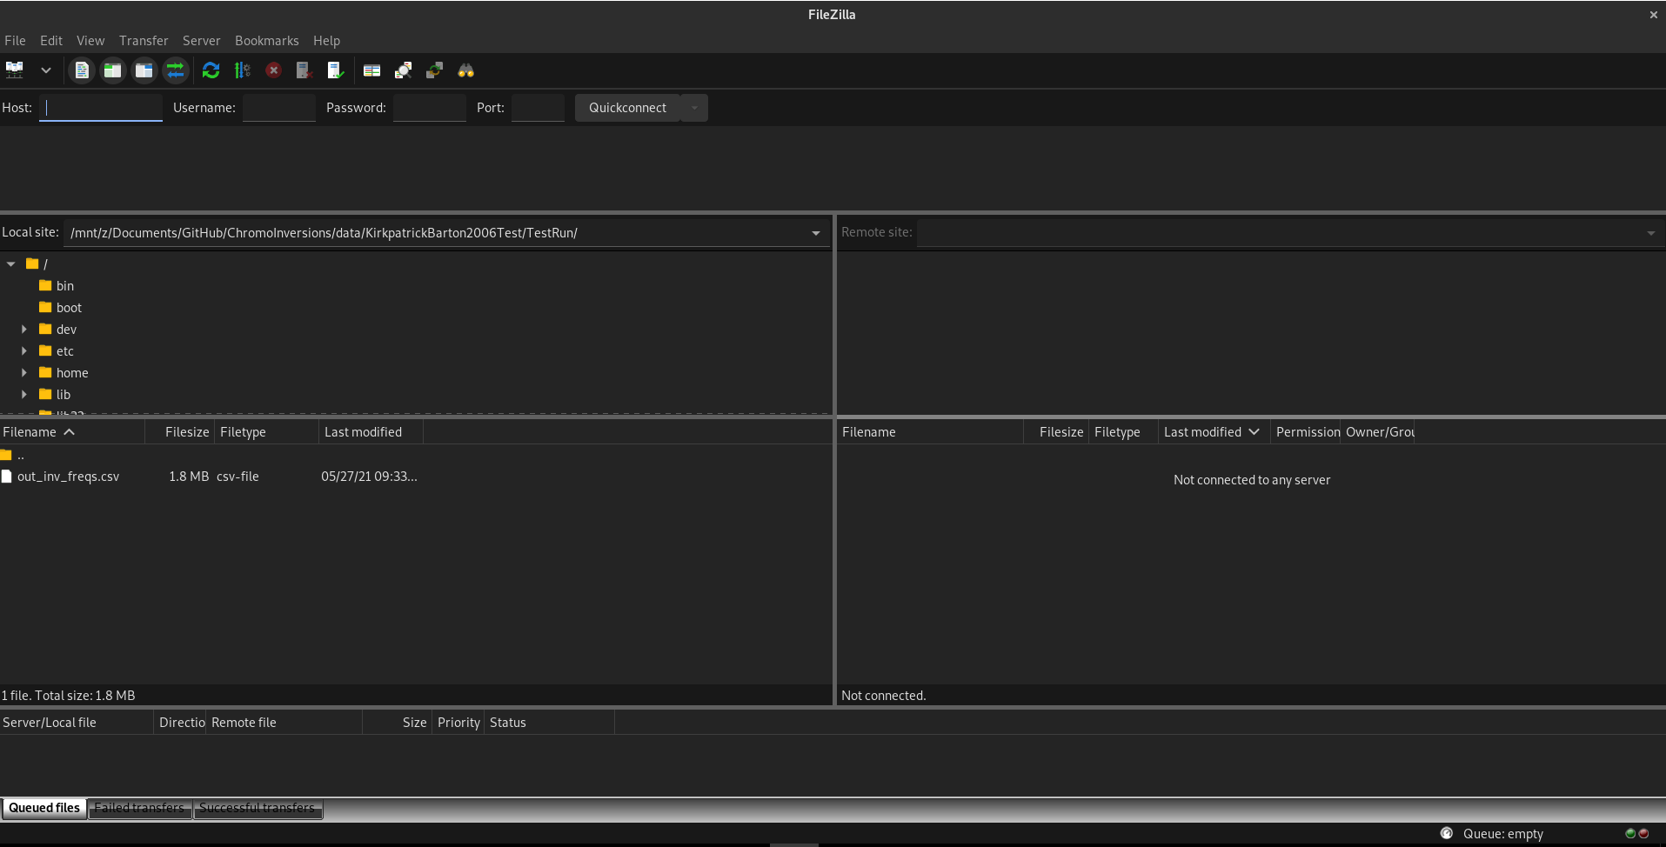Open the Local site path dropdown
The width and height of the screenshot is (1666, 847).
pyautogui.click(x=815, y=233)
